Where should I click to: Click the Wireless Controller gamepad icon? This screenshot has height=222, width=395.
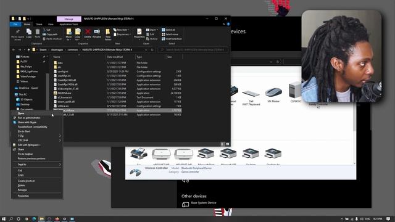coord(135,172)
